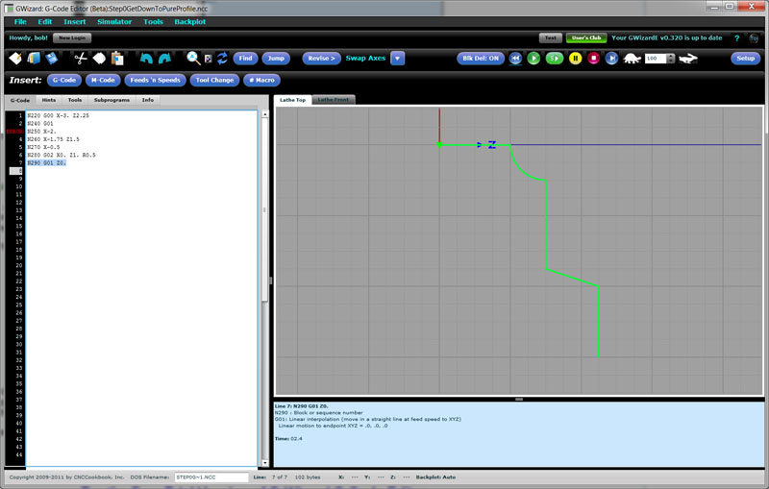Open the User's Club button

pos(586,37)
